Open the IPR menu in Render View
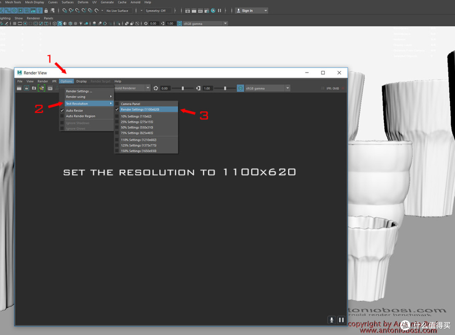Screen dimensions: 455x335 tap(54, 82)
